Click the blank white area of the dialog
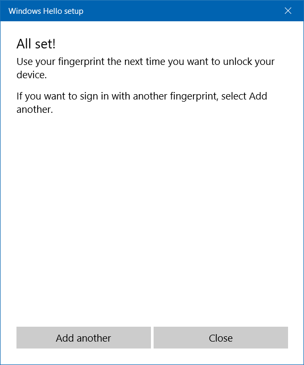Viewport: 304px width, 365px height. (152, 210)
